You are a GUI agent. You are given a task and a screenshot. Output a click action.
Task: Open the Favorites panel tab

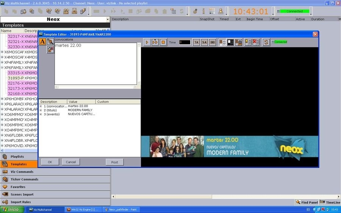click(x=55, y=187)
